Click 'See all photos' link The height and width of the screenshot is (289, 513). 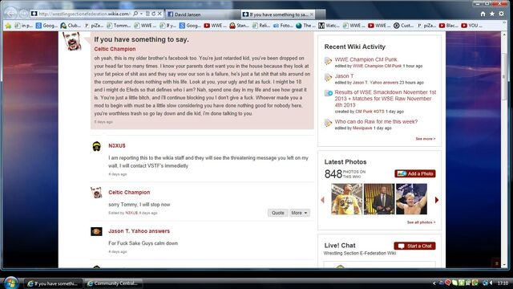click(x=421, y=222)
